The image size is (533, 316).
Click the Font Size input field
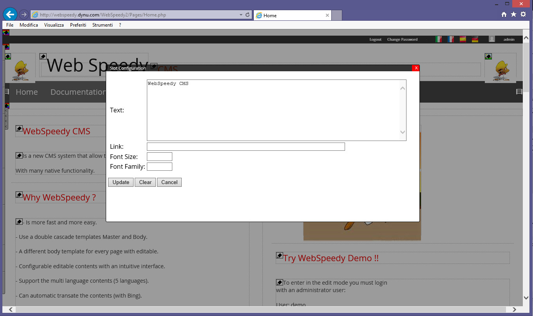tap(159, 157)
